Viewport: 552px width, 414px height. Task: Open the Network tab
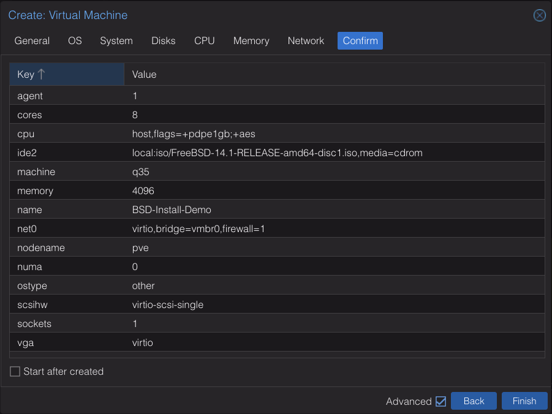306,41
